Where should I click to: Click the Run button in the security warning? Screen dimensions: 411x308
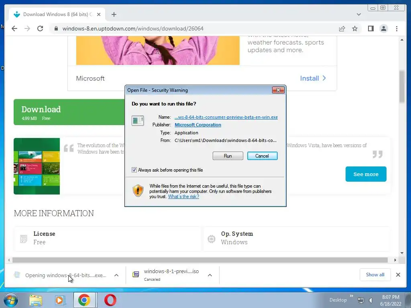tap(228, 156)
